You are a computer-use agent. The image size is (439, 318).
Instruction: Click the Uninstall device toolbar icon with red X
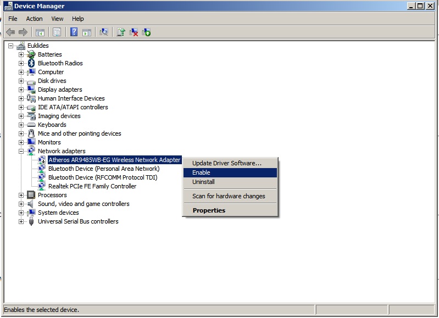134,32
